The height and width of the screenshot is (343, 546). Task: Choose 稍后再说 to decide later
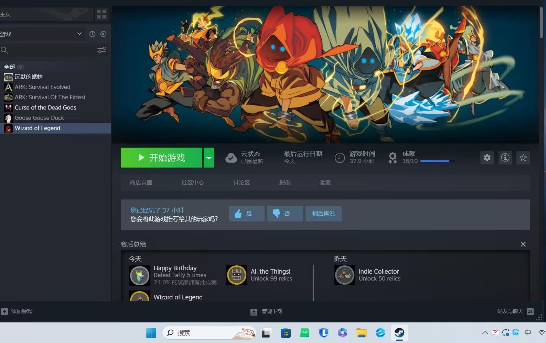click(x=323, y=214)
